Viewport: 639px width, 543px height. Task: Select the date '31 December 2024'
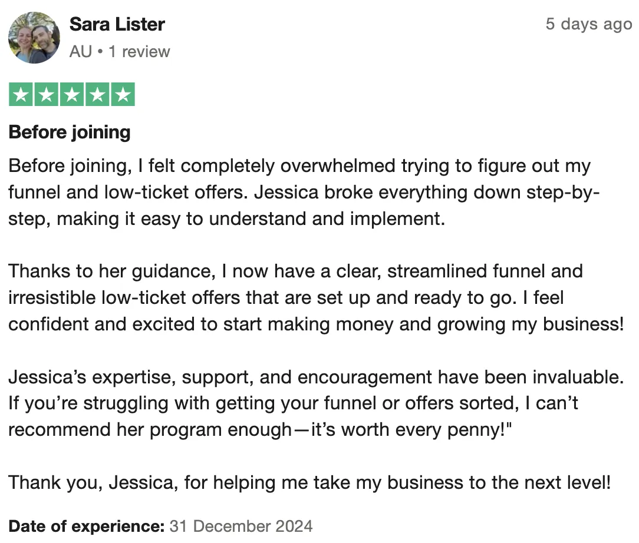pyautogui.click(x=241, y=527)
